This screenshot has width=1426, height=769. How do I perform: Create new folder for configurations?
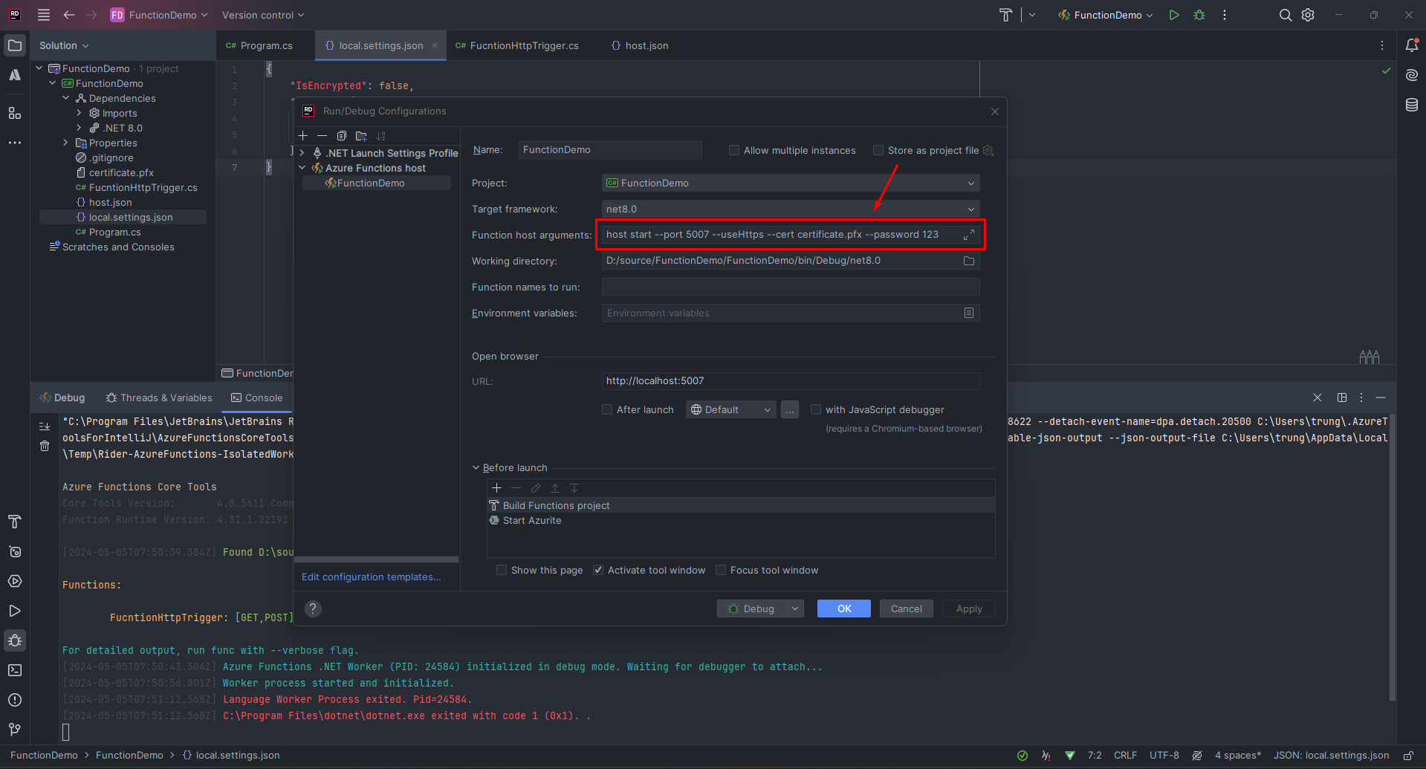361,136
